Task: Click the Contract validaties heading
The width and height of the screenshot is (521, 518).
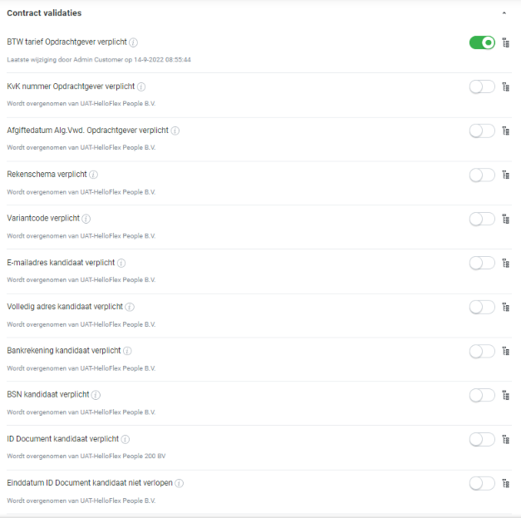Action: pos(44,13)
